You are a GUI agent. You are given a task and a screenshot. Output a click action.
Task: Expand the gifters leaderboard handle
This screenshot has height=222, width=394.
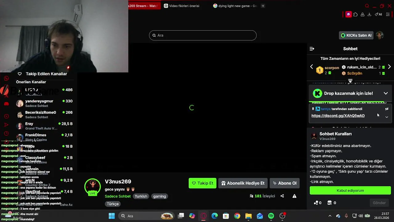pyautogui.click(x=350, y=81)
